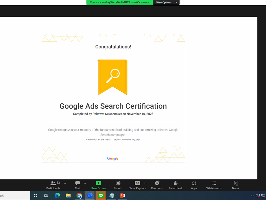The width and height of the screenshot is (266, 200).
Task: Click the monitor icon in the system tray
Action: click(263, 196)
